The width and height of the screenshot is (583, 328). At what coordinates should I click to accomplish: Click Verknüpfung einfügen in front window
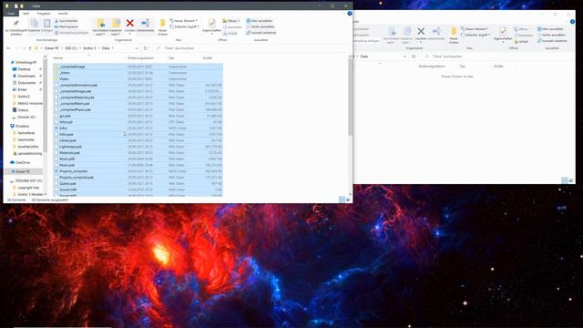coord(72,33)
